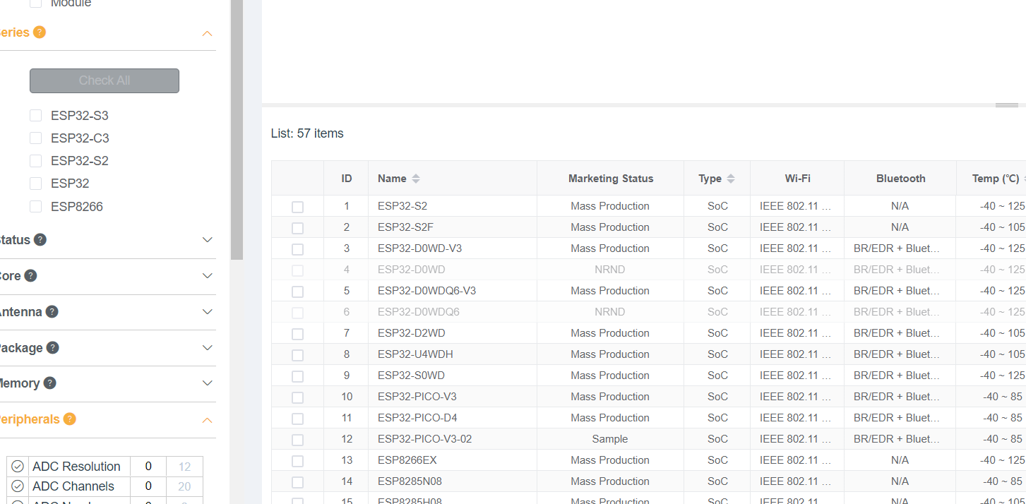Open the Status help question-mark icon

pyautogui.click(x=40, y=239)
